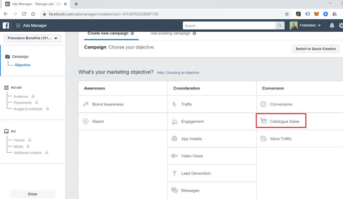343x199 pixels.
Task: Click the App Installs box icon
Action: pyautogui.click(x=174, y=139)
